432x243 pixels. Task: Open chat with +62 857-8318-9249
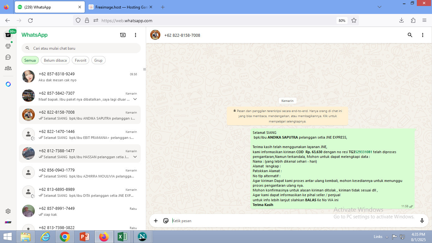80,77
